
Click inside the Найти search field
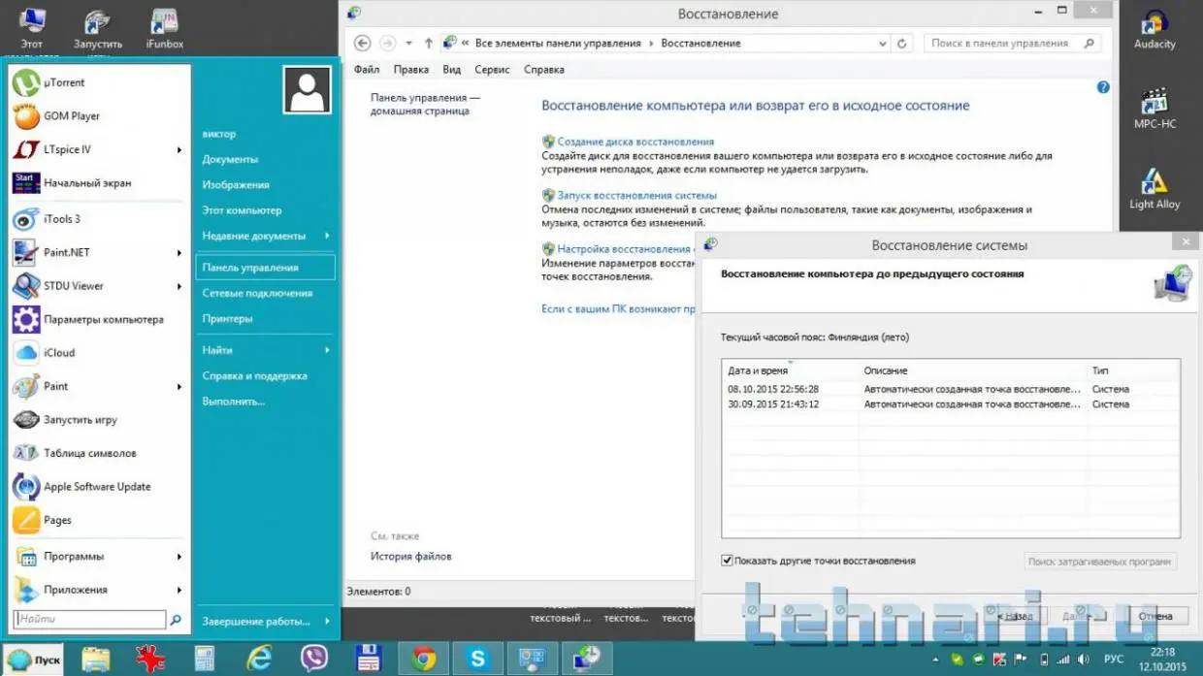click(x=90, y=619)
